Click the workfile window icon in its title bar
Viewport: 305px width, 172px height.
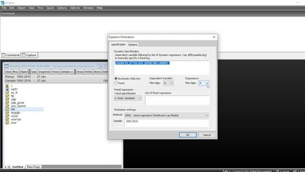tap(6, 66)
